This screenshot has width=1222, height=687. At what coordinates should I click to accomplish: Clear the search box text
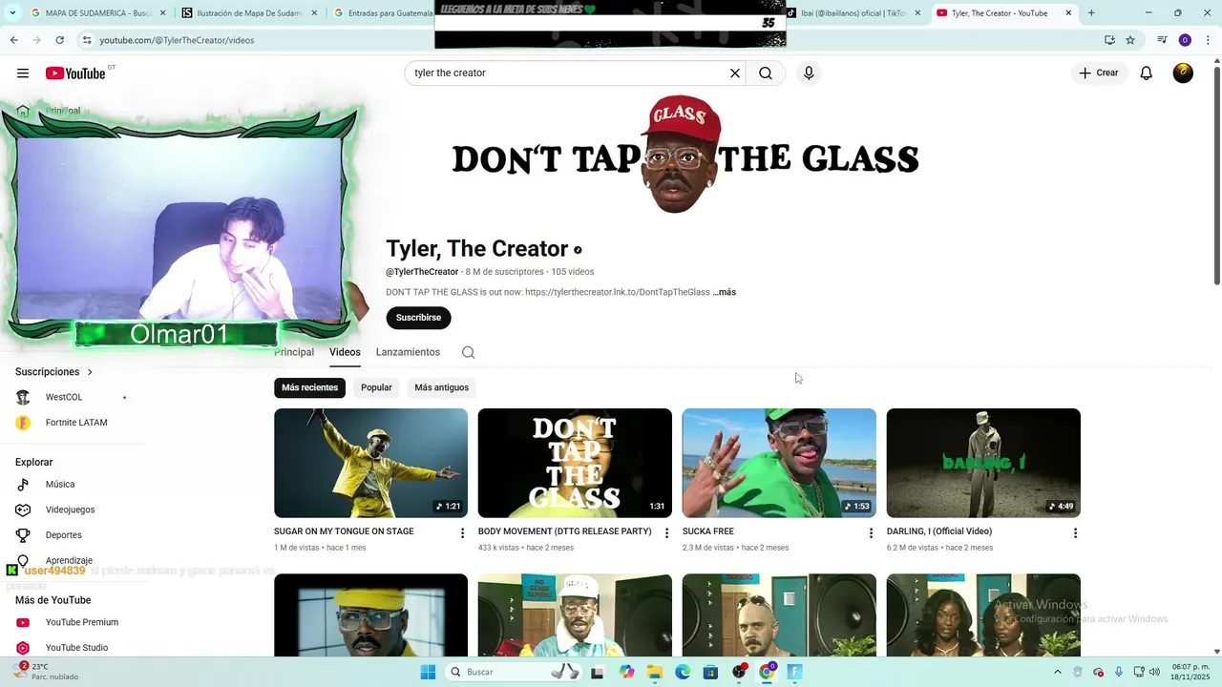pos(735,73)
